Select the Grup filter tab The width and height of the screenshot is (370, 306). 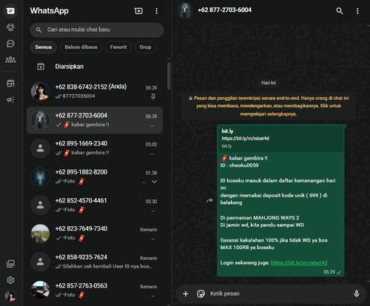[145, 47]
